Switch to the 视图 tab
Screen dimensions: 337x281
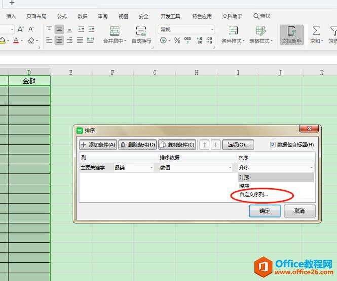coord(123,16)
